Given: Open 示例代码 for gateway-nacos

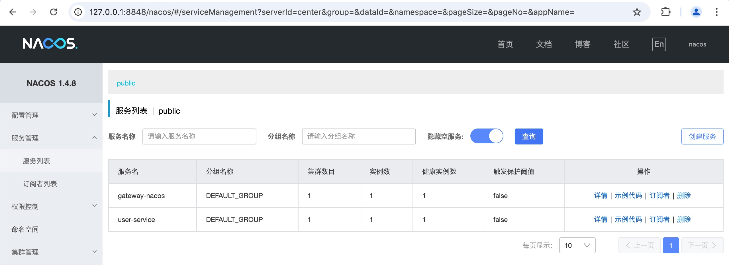Looking at the screenshot, I should (628, 195).
